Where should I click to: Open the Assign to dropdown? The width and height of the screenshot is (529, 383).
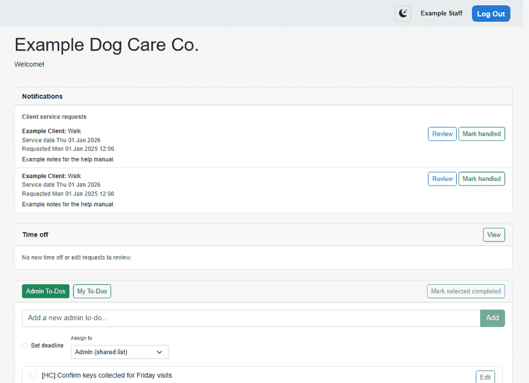coord(120,352)
